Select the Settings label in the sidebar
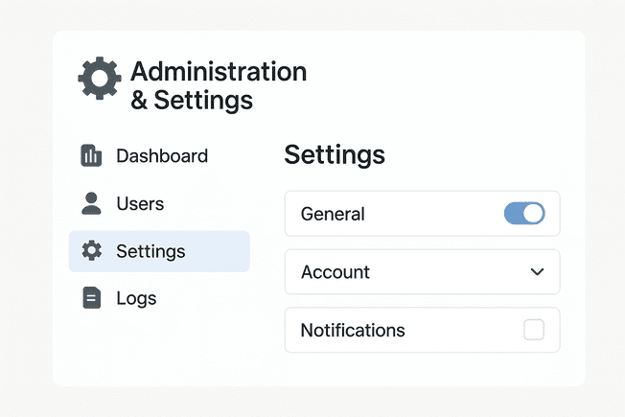 [150, 252]
